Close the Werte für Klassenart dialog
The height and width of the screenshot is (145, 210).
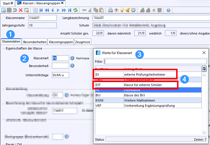tap(204, 53)
